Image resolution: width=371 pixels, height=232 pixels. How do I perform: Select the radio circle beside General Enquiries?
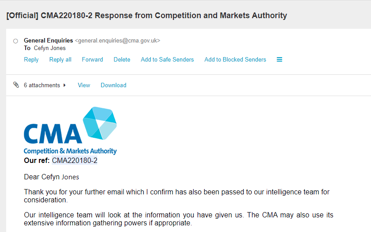coord(15,41)
